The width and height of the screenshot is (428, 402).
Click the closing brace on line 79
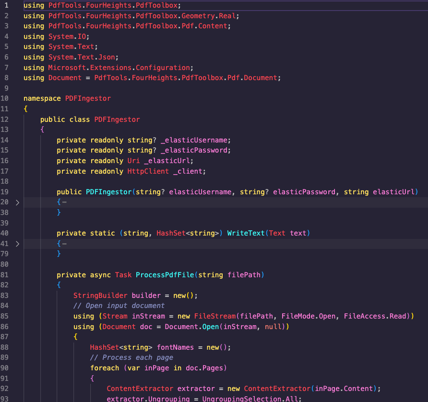tap(59, 254)
